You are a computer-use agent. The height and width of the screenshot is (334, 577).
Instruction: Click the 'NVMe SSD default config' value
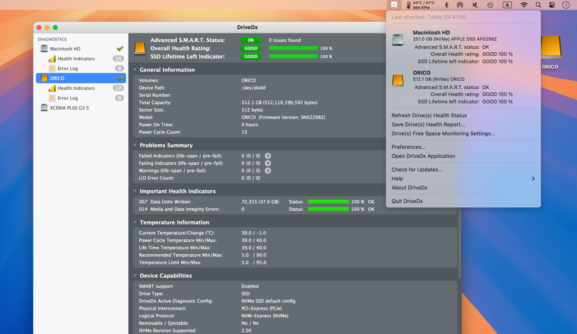click(x=268, y=301)
